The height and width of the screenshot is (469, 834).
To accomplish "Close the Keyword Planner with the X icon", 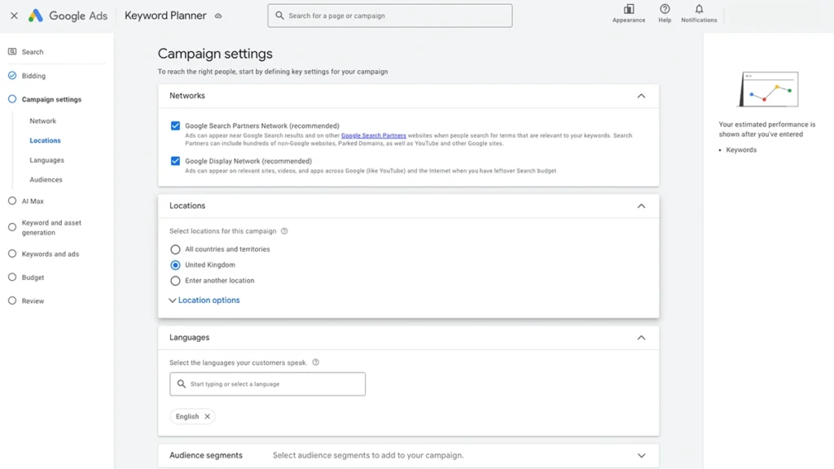I will pos(15,15).
